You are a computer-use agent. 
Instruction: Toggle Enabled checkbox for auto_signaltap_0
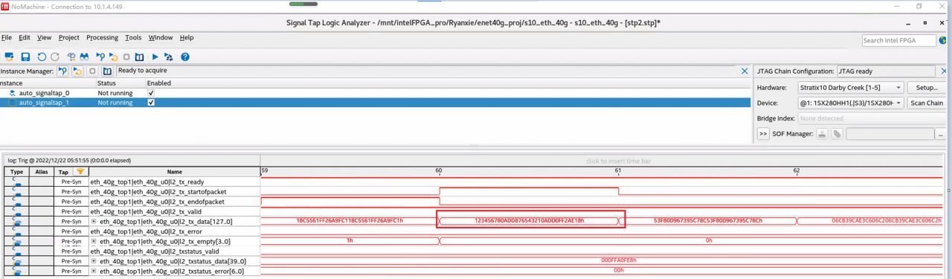coord(152,93)
